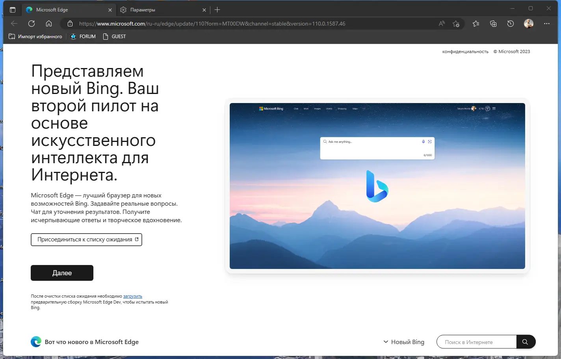561x359 pixels.
Task: Open the FORUM bookmark
Action: point(83,37)
